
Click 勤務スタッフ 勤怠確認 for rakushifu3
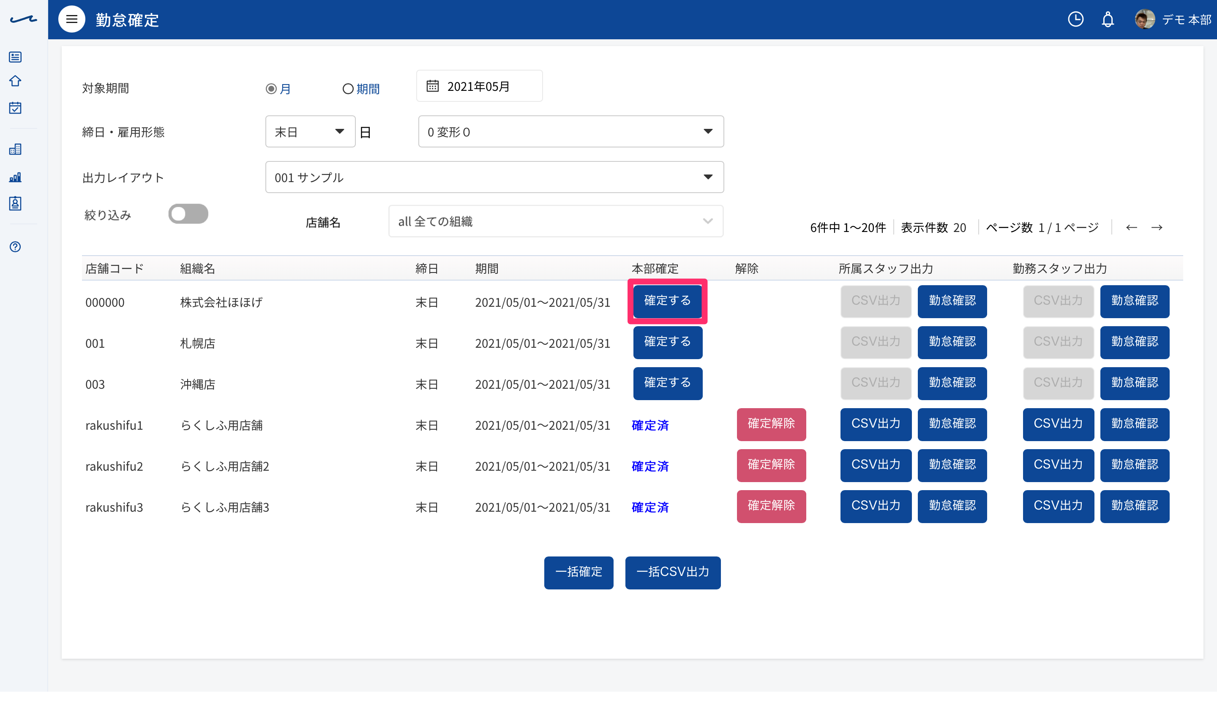pyautogui.click(x=1135, y=507)
